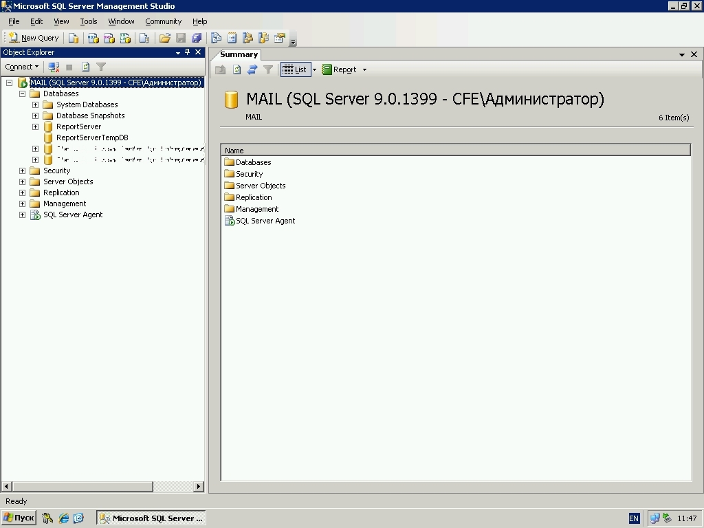Click the Summary Up one level icon

click(x=221, y=69)
